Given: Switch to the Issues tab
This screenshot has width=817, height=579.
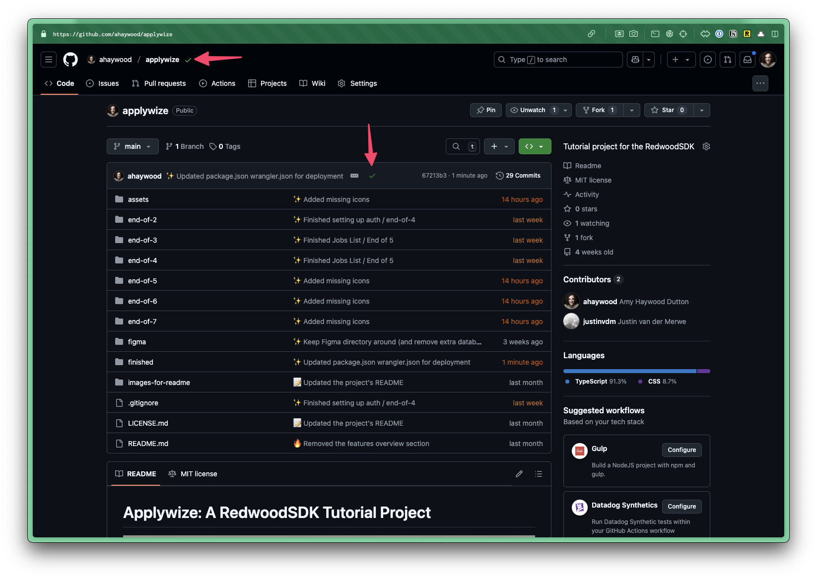Looking at the screenshot, I should [102, 83].
